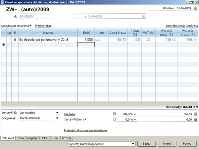199x149 pixels.
Task: Switch to the Kasa tab
Action: click(21, 138)
